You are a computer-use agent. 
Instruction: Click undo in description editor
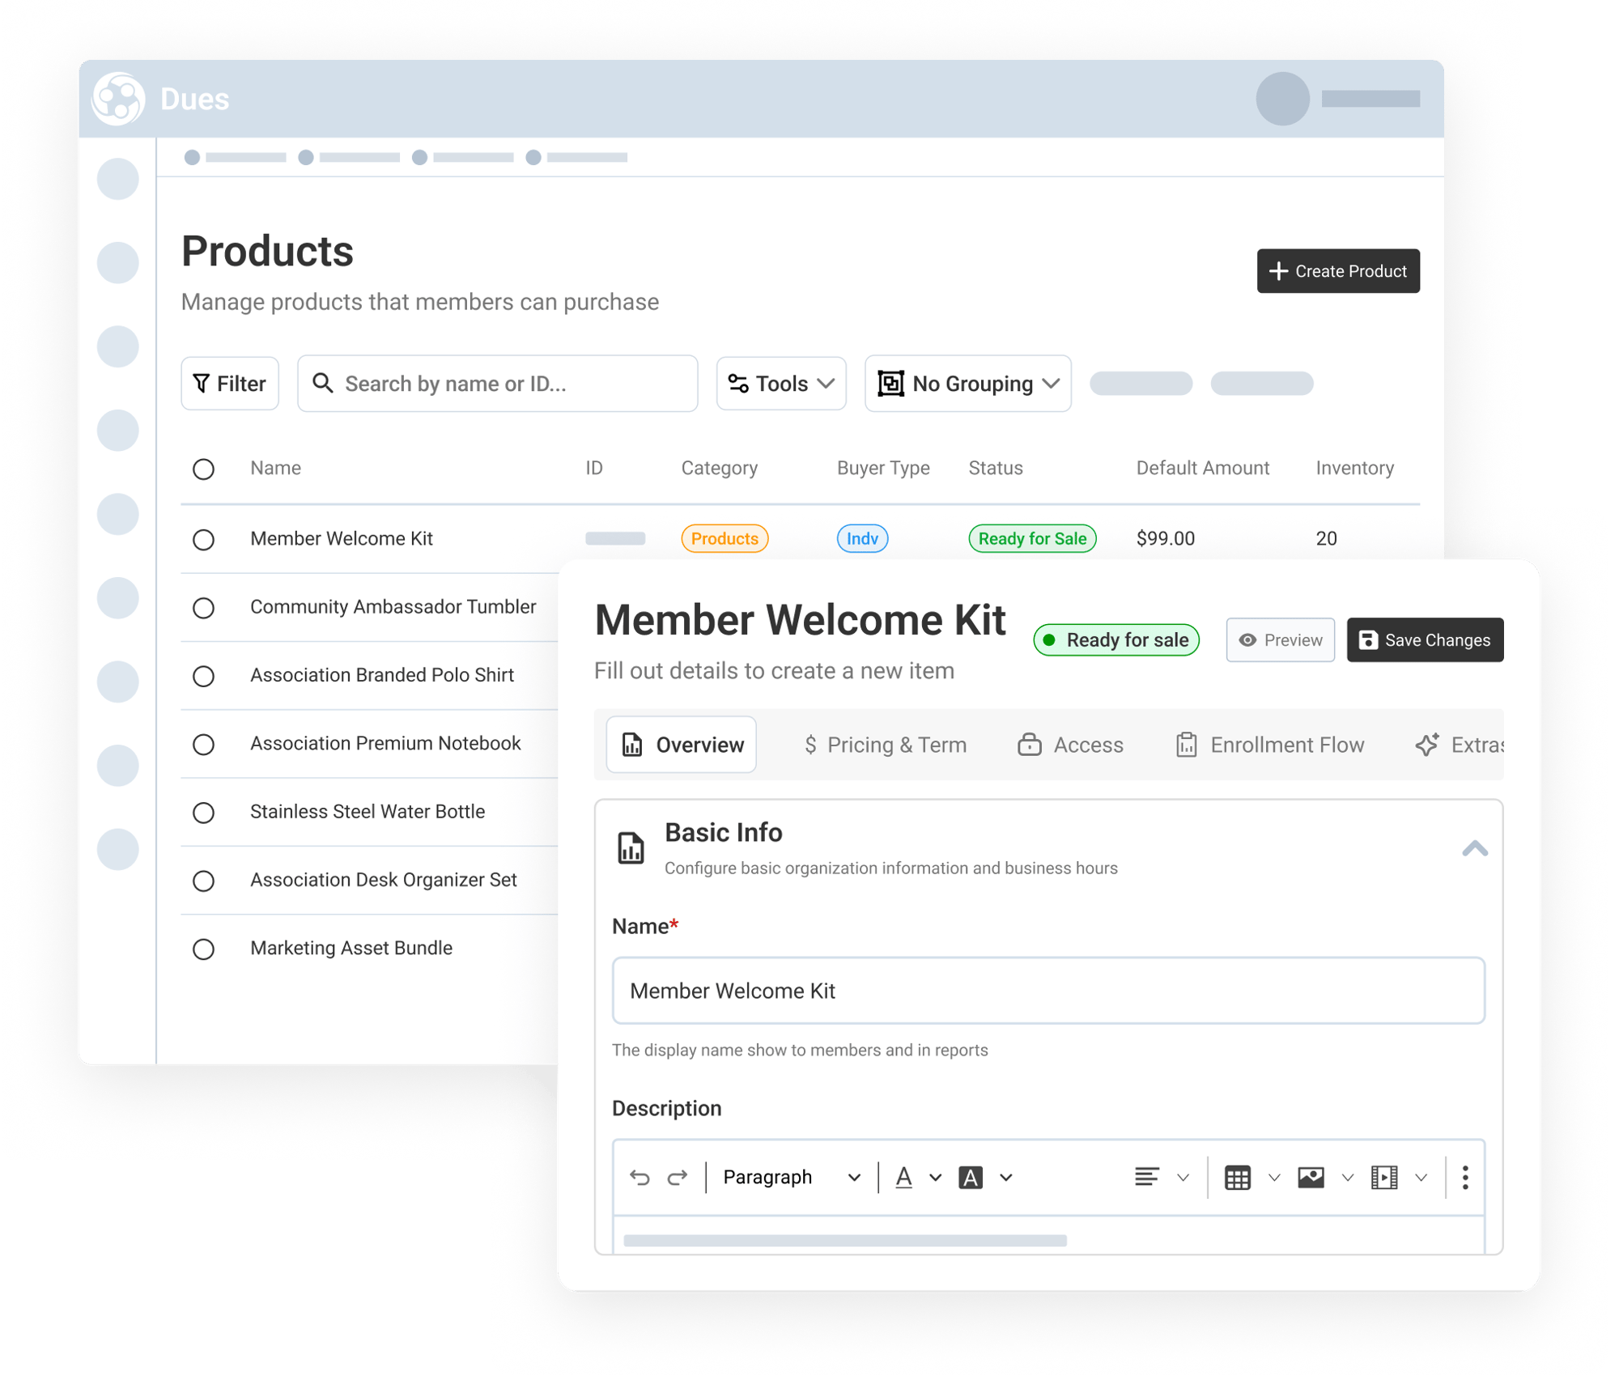(x=640, y=1177)
